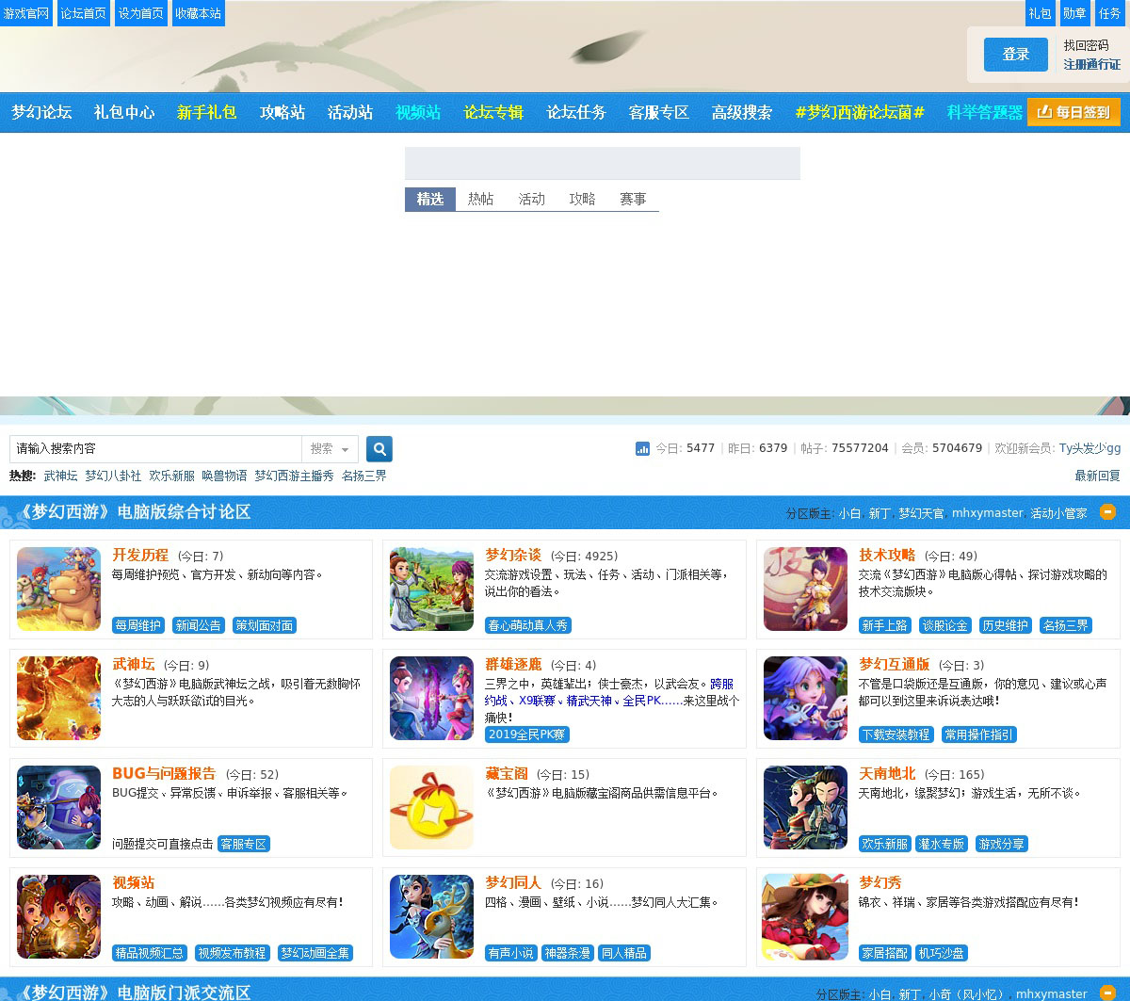Click the 灌水专版 tag

click(x=942, y=844)
